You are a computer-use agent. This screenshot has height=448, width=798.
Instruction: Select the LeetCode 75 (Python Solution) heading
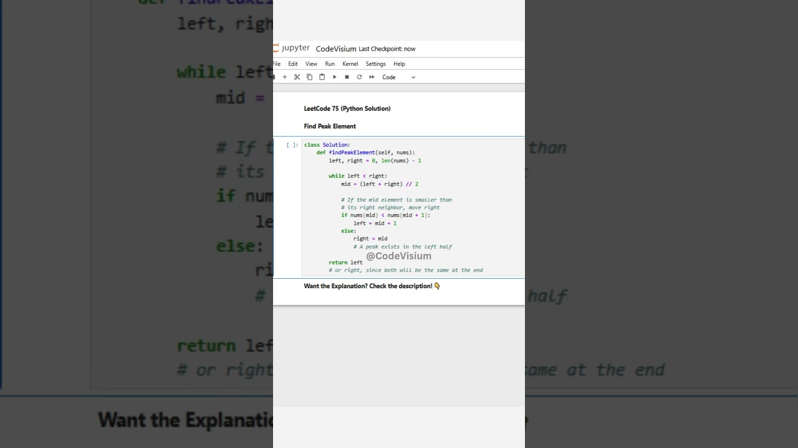347,108
